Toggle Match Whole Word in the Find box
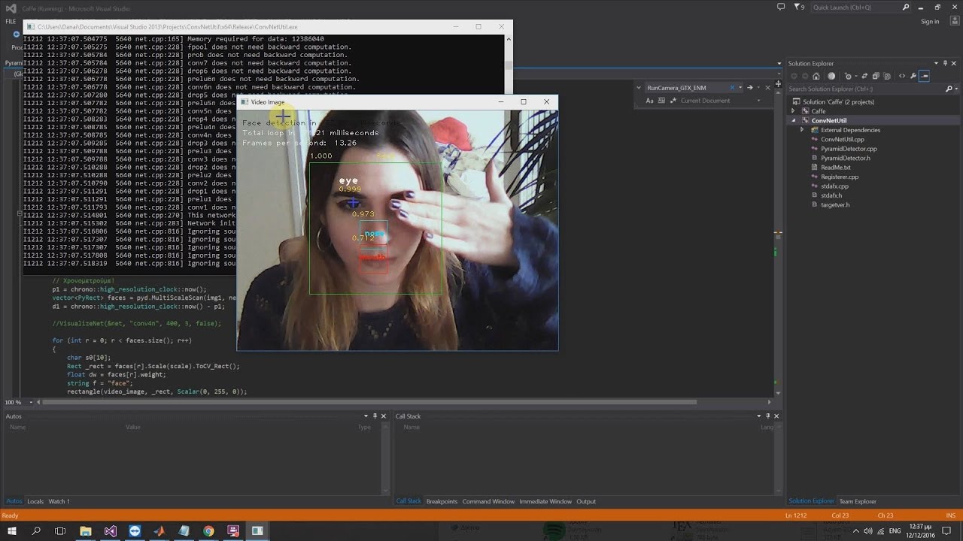Viewport: 963px width, 541px height. tap(661, 101)
